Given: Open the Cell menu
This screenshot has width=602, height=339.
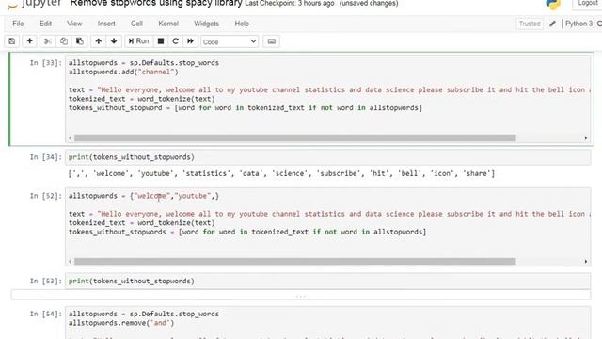Looking at the screenshot, I should [136, 24].
